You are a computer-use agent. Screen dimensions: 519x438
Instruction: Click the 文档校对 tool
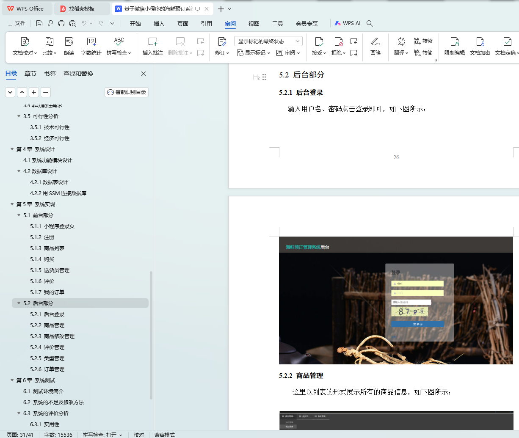coord(25,47)
